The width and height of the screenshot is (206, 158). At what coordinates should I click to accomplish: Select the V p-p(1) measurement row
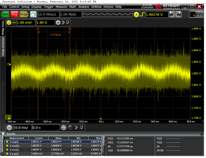pyautogui.click(x=53, y=154)
